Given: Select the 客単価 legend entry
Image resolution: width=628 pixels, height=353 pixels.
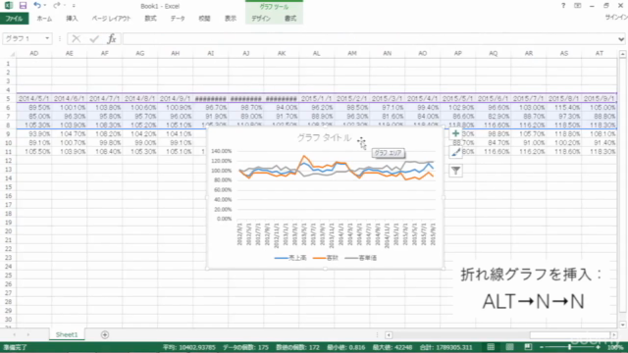Looking at the screenshot, I should pyautogui.click(x=361, y=258).
